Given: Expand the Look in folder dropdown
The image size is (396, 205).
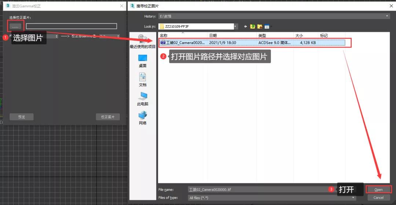Looking at the screenshot, I should tap(236, 26).
